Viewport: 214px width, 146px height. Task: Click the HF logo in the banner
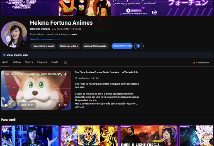coord(154,13)
